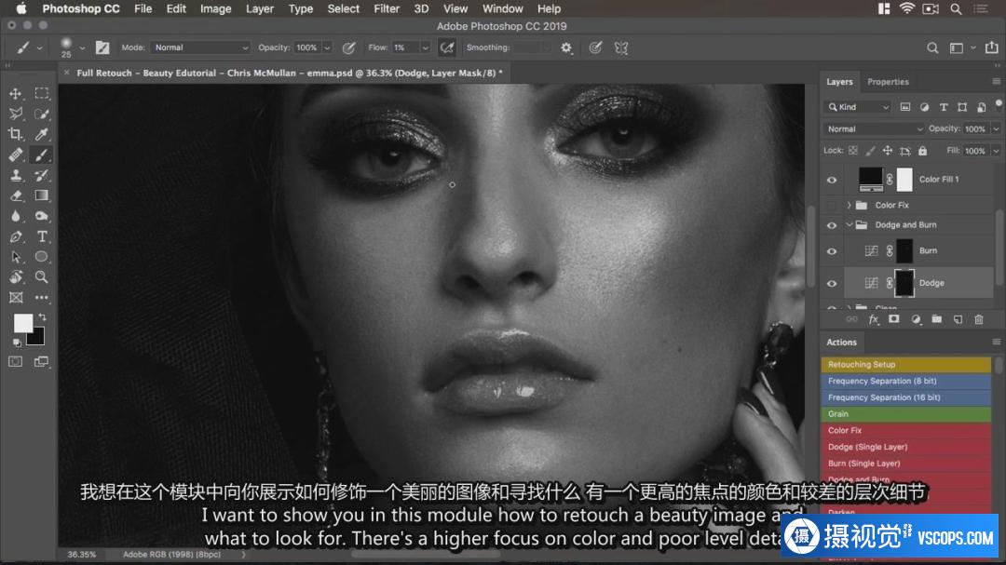This screenshot has width=1006, height=565.
Task: Open the layer blend mode dropdown
Action: coord(873,128)
